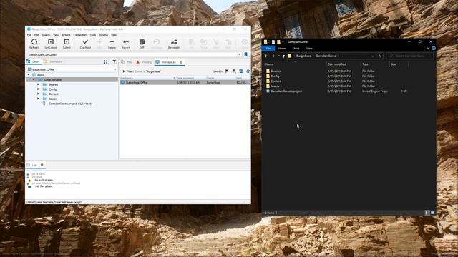
Task: Open the Search menu in P4V
Action: coord(46,35)
